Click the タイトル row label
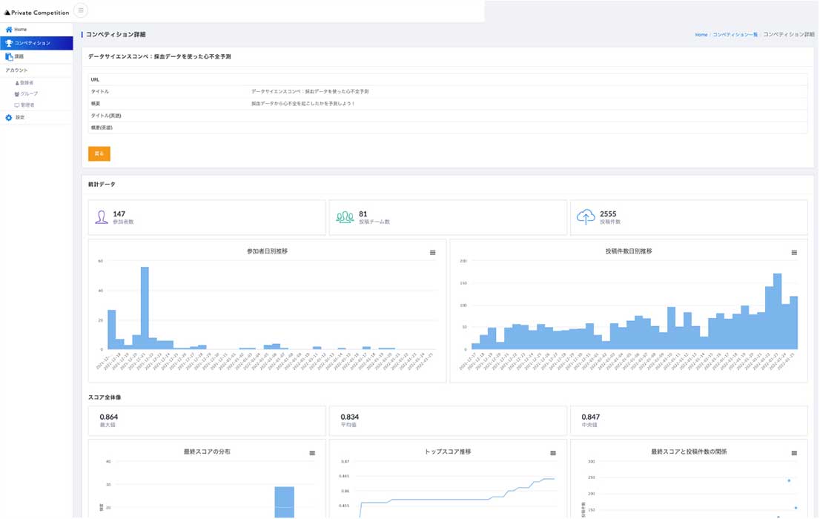Viewport: 820px width, 519px height. point(100,91)
